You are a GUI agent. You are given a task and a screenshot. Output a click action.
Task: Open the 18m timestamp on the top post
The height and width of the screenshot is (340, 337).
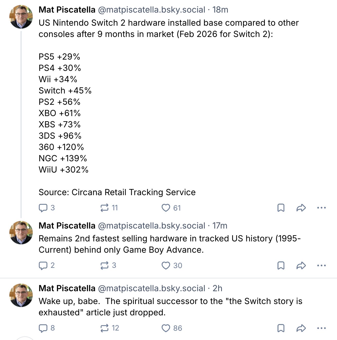[220, 10]
